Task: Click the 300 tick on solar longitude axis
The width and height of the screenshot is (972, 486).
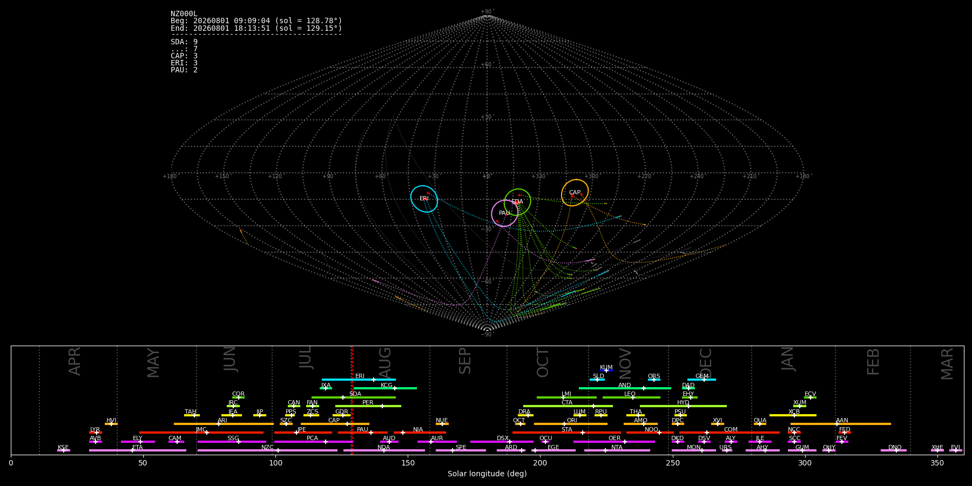Action: click(805, 463)
